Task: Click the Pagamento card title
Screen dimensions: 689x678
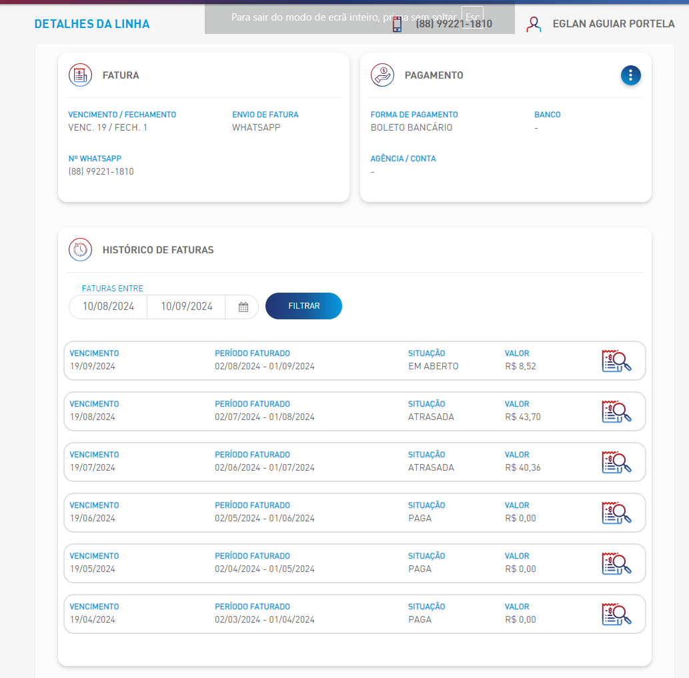Action: click(x=434, y=75)
